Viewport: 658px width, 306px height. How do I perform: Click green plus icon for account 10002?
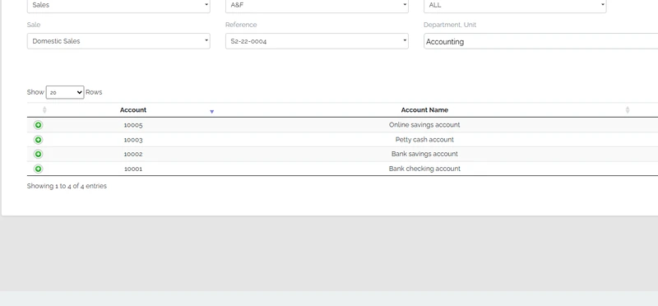pyautogui.click(x=38, y=154)
